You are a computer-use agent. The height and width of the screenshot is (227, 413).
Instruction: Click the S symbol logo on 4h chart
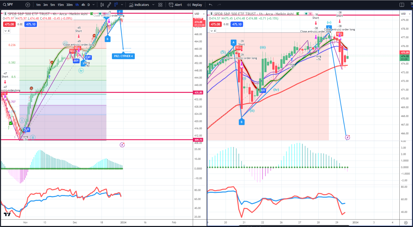(5, 14)
